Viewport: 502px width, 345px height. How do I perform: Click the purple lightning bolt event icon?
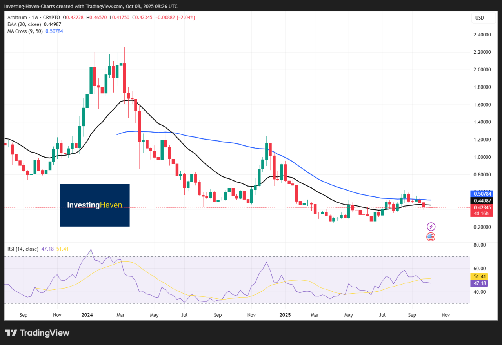tap(431, 227)
